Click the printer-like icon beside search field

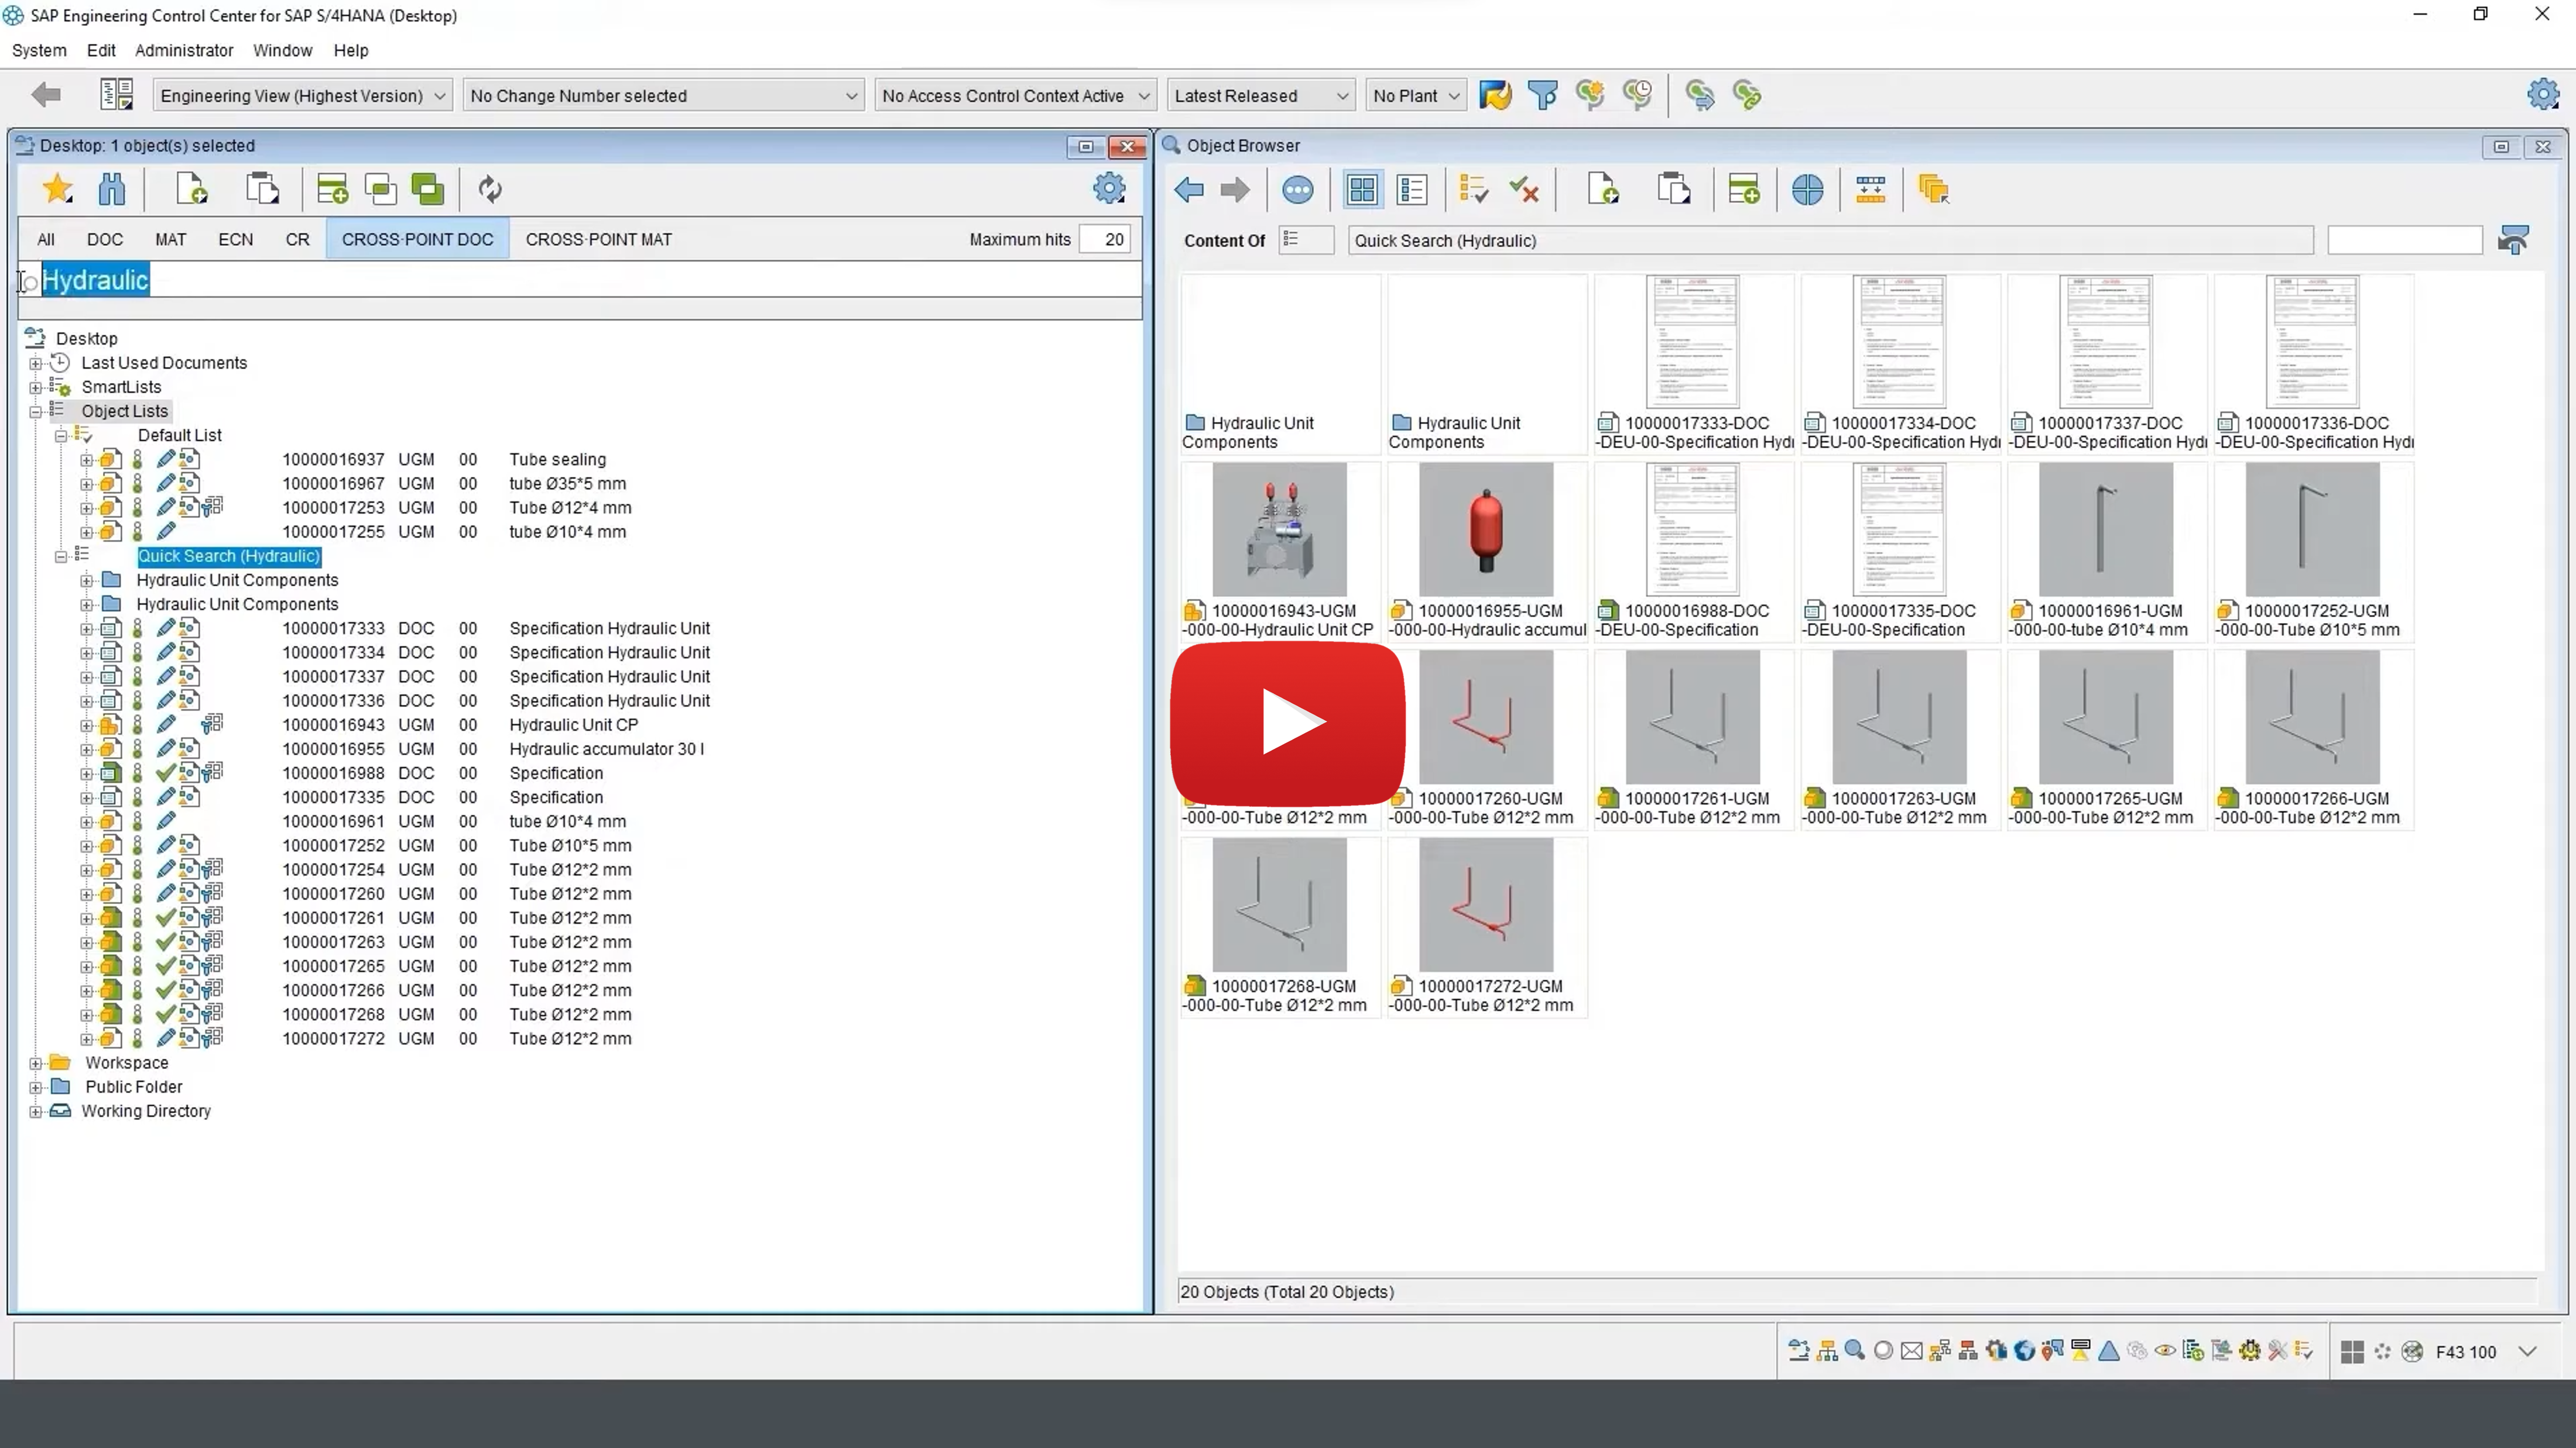coord(2513,240)
